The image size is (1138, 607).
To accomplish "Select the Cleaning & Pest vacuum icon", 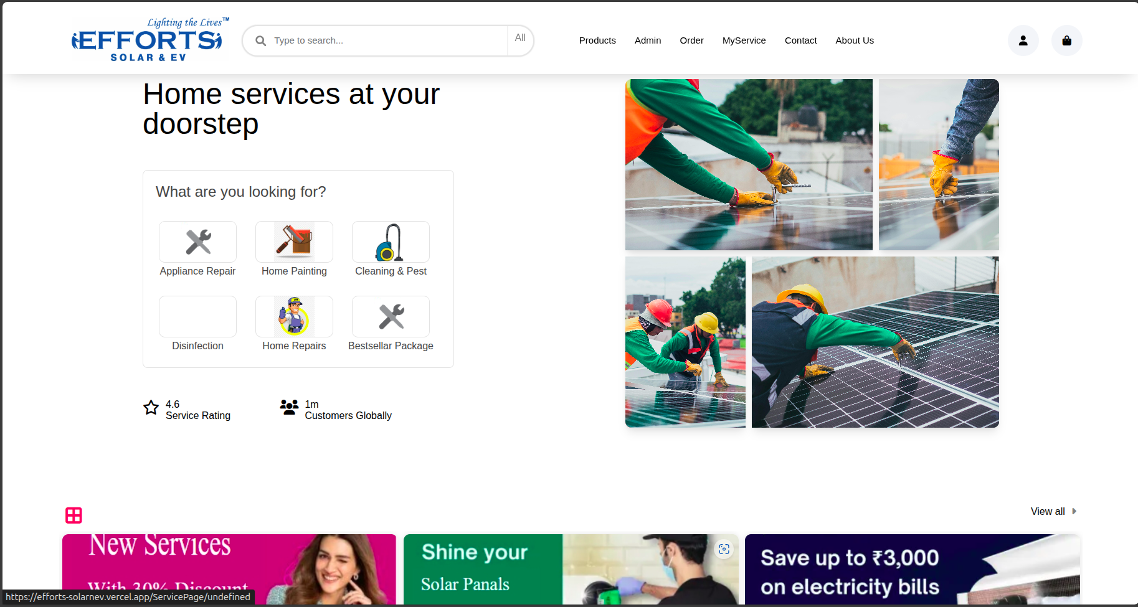I will [x=390, y=242].
